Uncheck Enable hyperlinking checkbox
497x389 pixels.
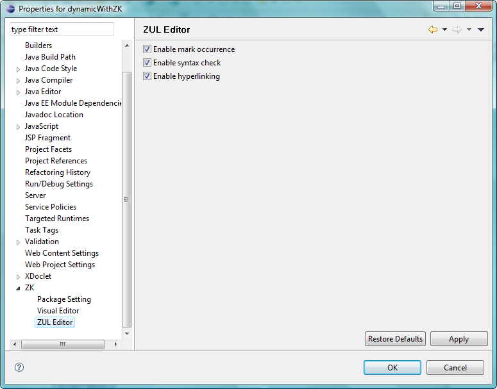[147, 76]
